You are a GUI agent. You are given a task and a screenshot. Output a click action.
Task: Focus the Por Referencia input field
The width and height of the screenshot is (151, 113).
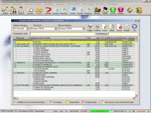click(123, 34)
